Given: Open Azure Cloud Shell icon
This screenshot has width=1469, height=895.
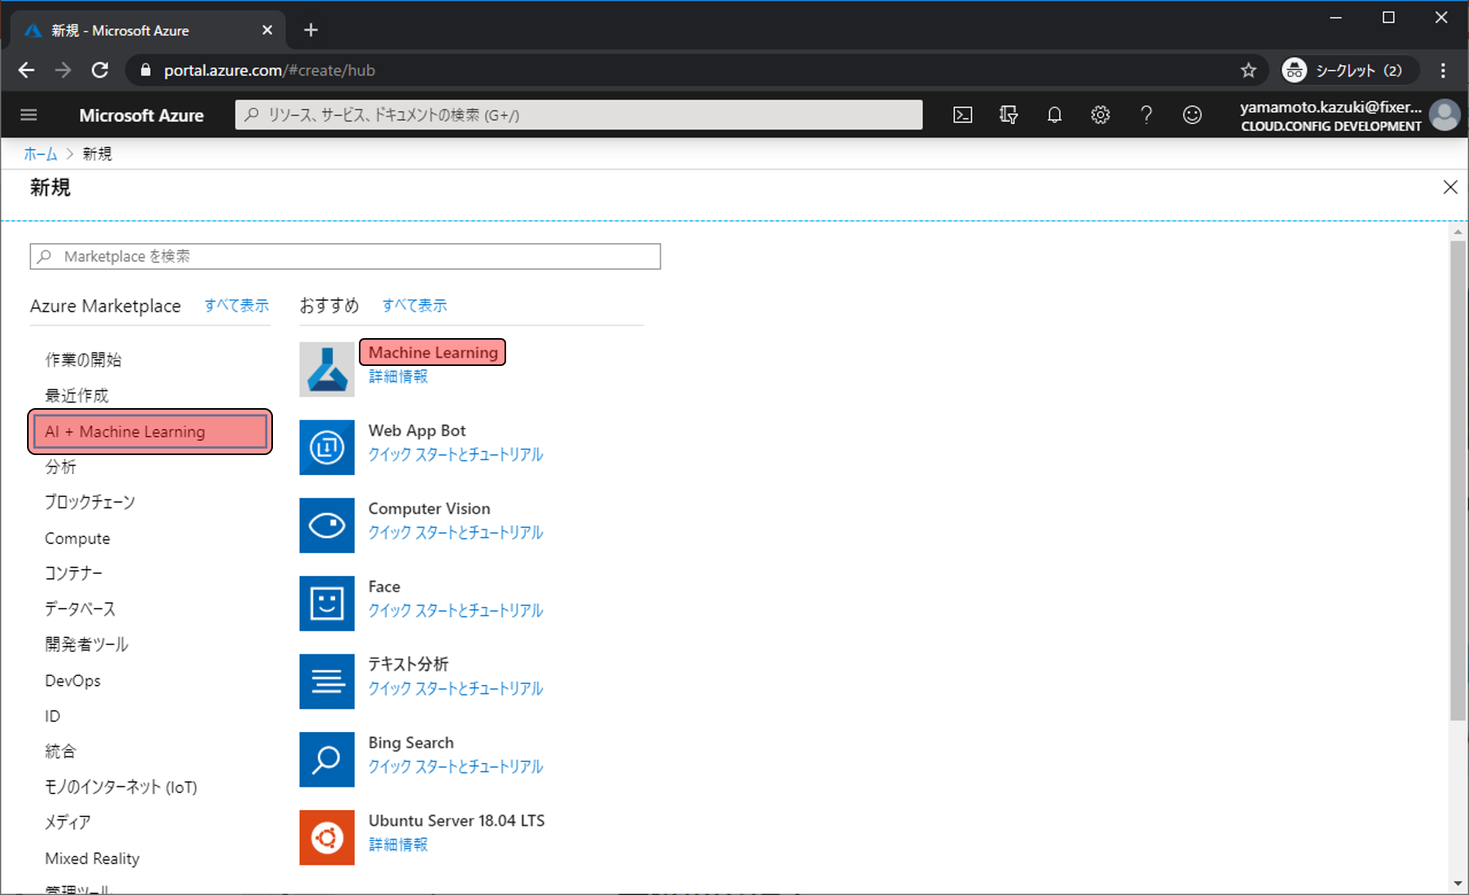Looking at the screenshot, I should pos(962,115).
